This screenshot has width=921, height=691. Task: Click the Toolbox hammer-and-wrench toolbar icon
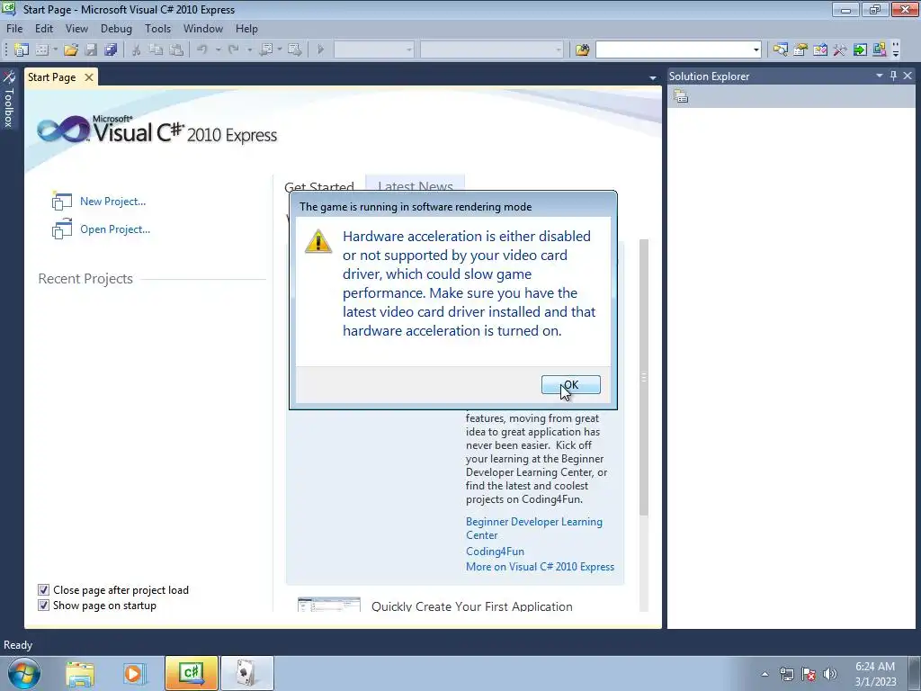click(840, 50)
